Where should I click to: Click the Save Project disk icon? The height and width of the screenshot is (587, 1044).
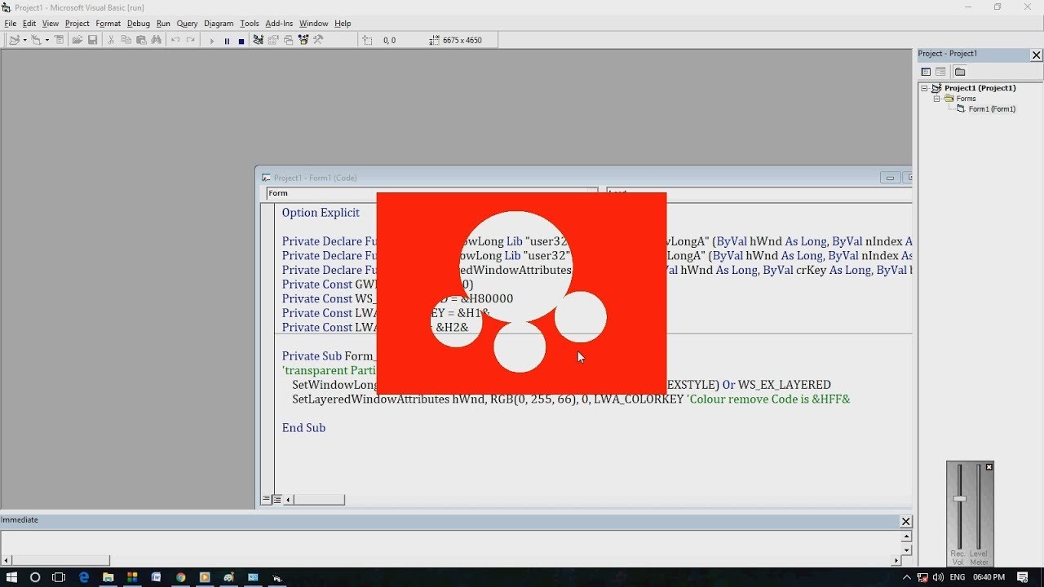[x=93, y=40]
